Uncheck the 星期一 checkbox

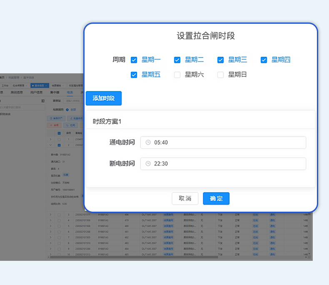pos(134,60)
